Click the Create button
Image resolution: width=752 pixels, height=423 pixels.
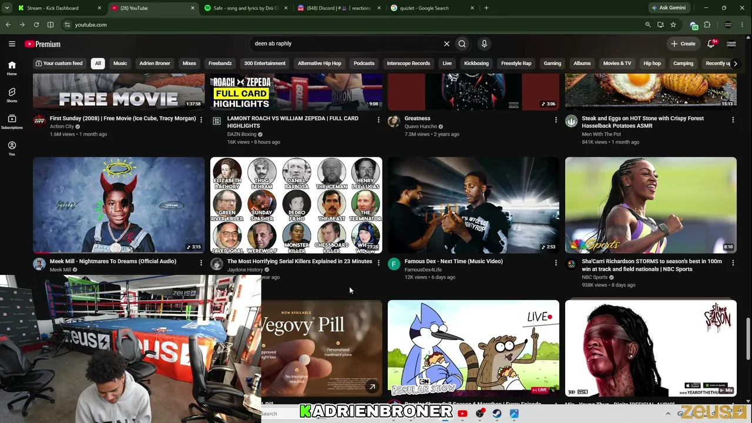point(683,43)
